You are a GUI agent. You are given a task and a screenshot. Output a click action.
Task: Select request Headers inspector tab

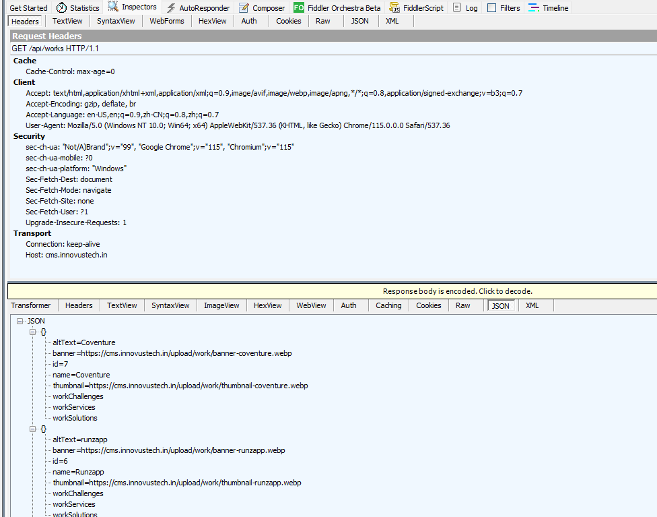point(25,22)
